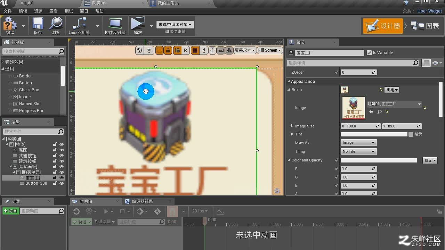445x250 pixels.
Task: Switch to 图表 graph mode
Action: (425, 26)
